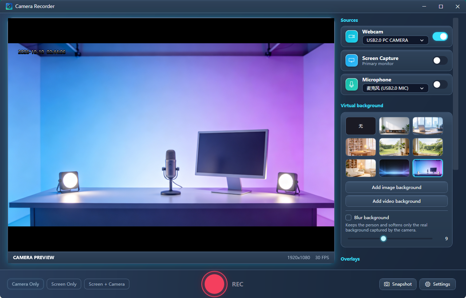Click Add image background
The image size is (466, 298).
click(x=396, y=188)
